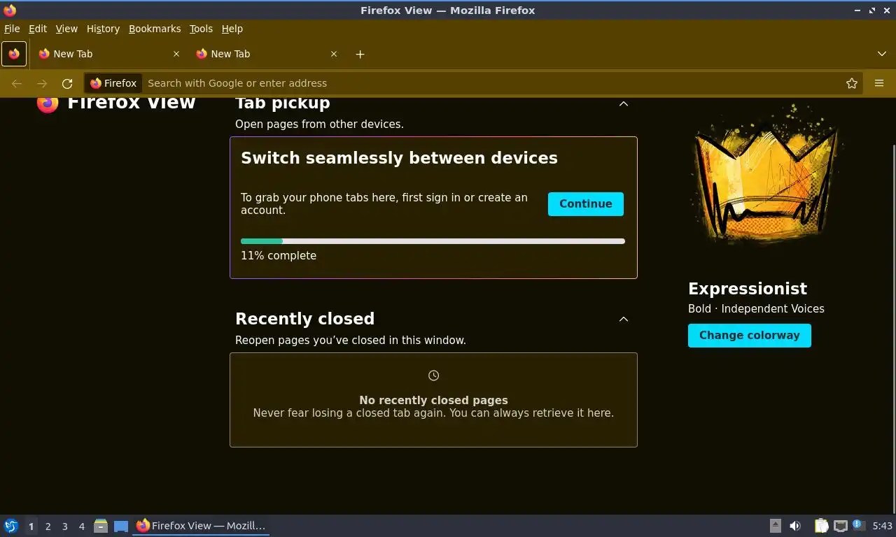Reload the current page
Image resolution: width=896 pixels, height=537 pixels.
click(x=67, y=83)
